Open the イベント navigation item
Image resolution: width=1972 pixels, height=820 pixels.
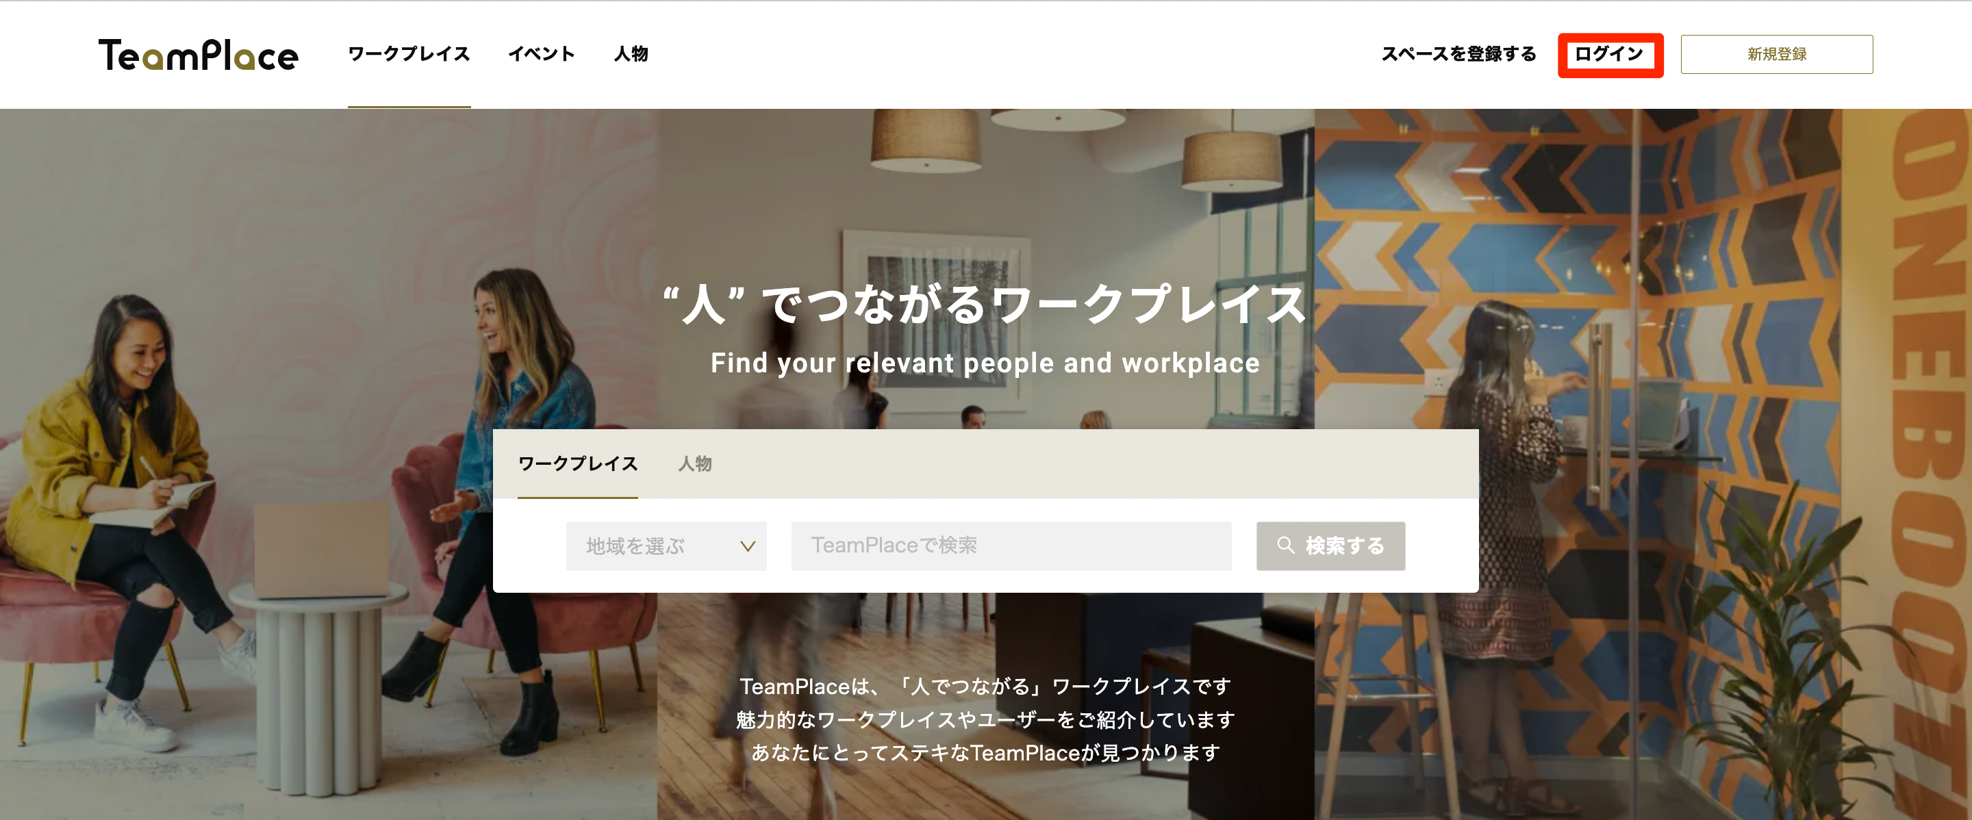tap(541, 54)
